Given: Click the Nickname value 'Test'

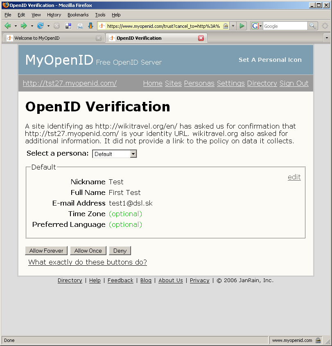Looking at the screenshot, I should point(116,182).
